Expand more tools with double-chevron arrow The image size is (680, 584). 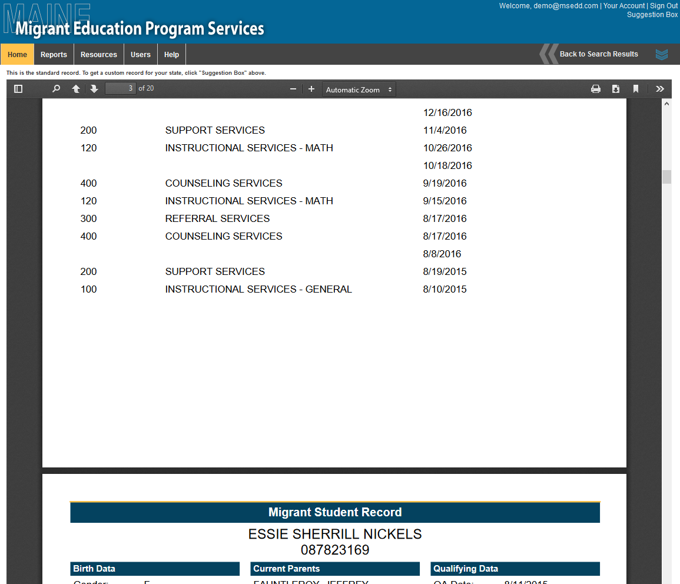tap(660, 88)
